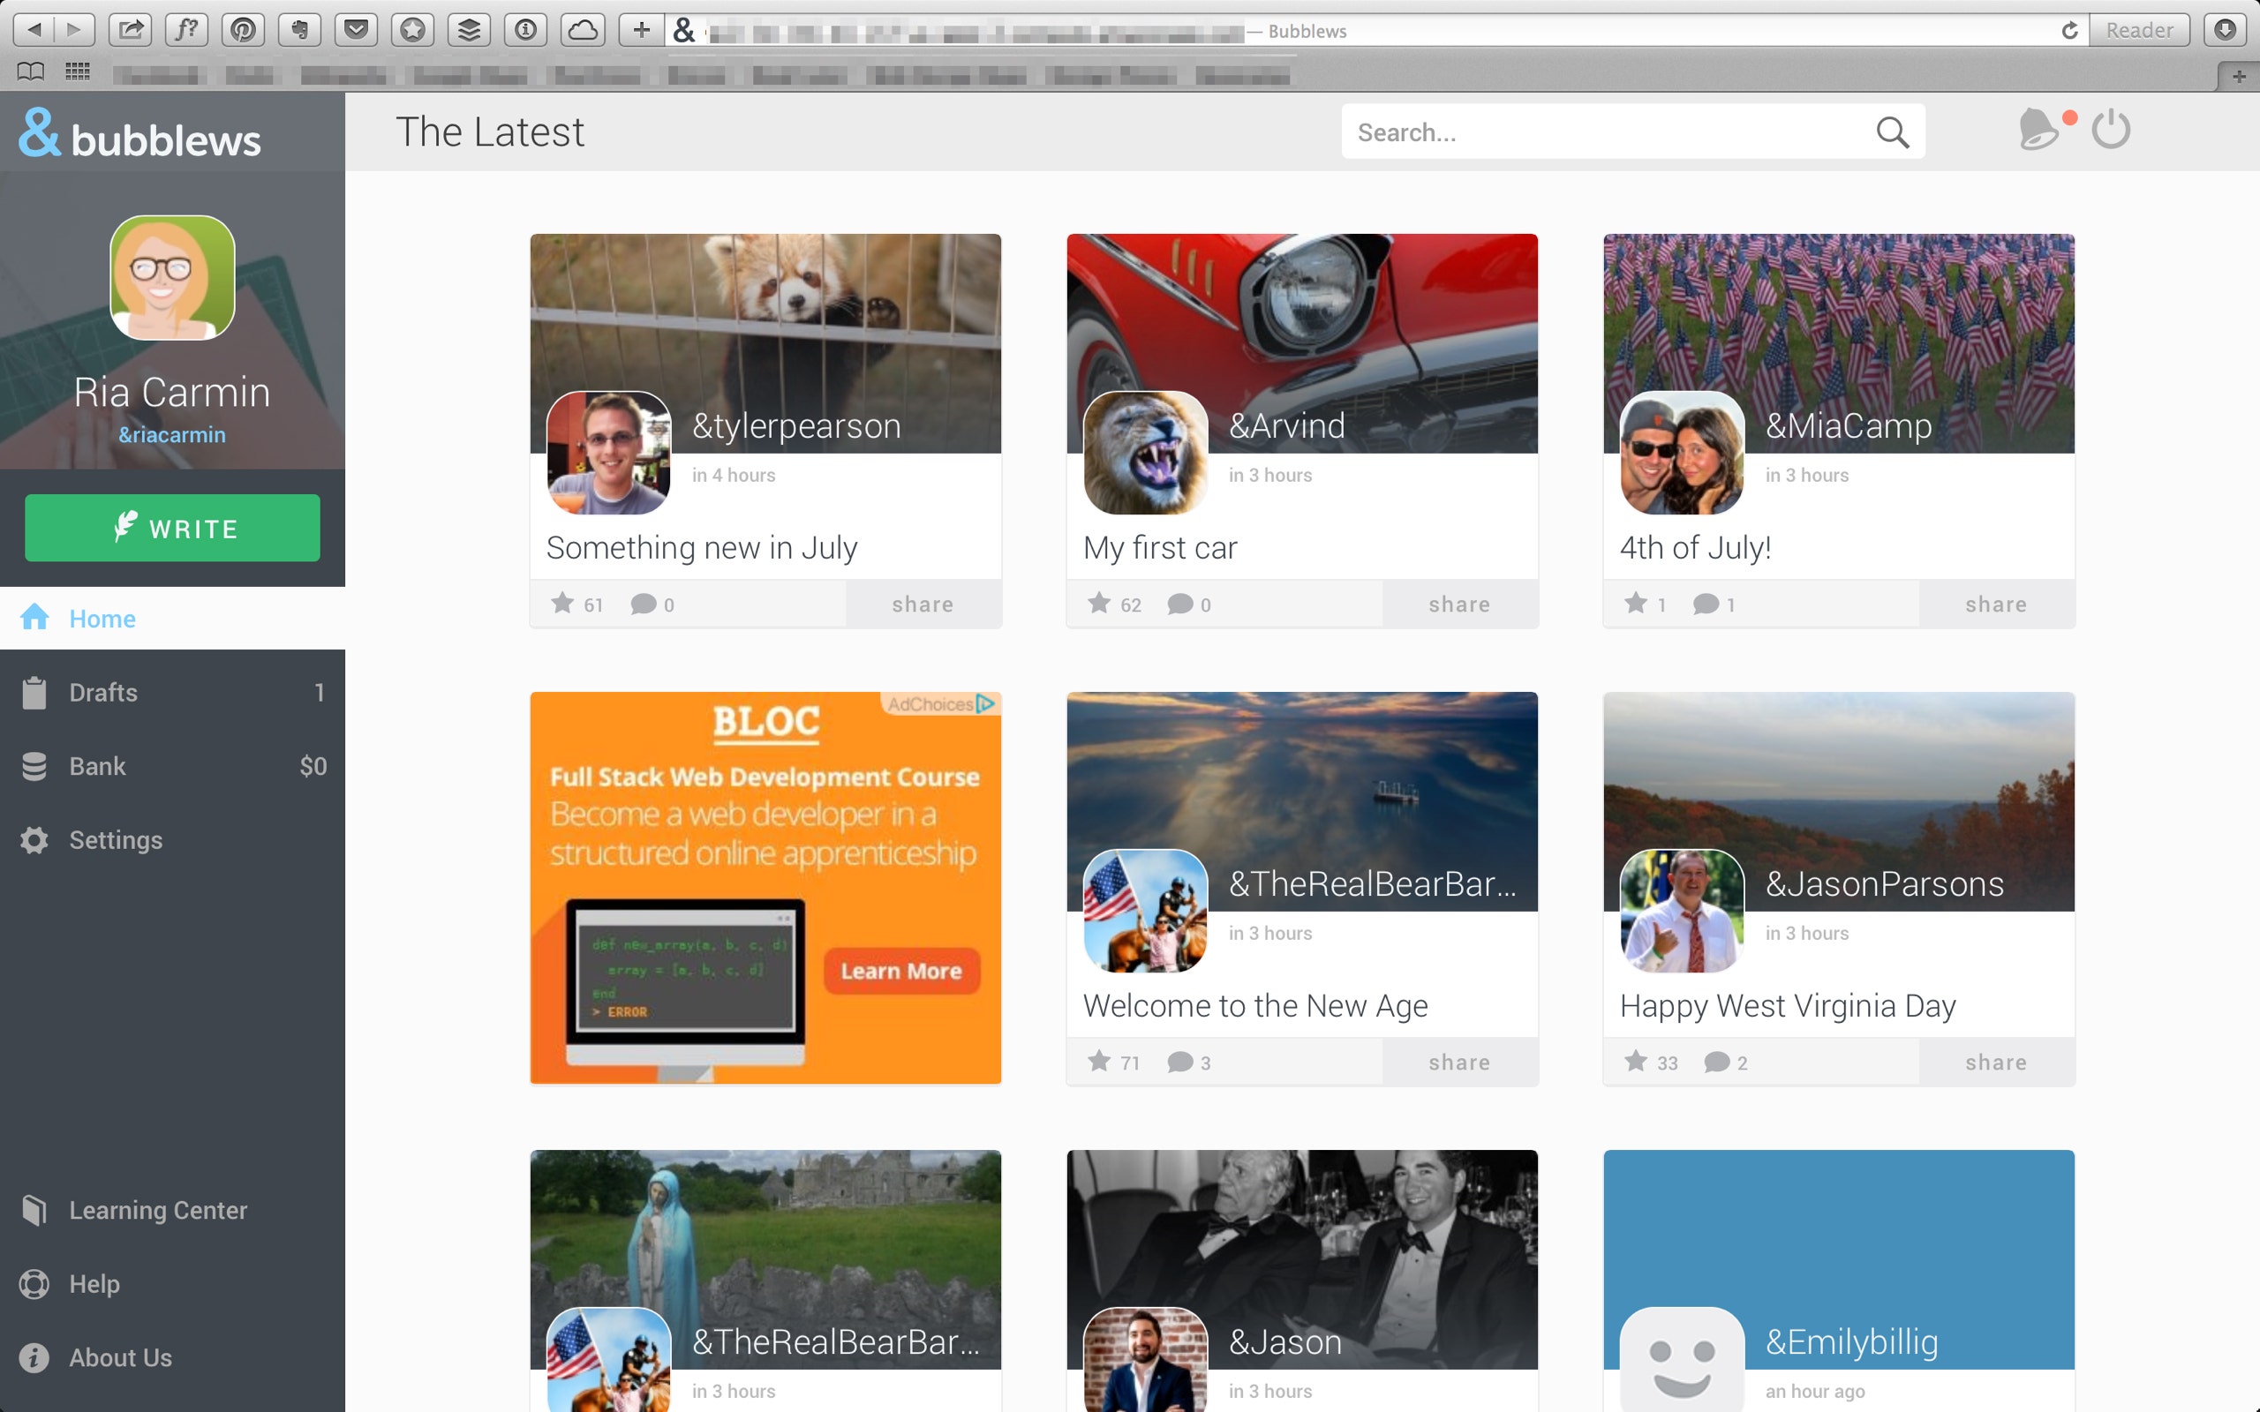The height and width of the screenshot is (1412, 2260).
Task: Open &Jason username link
Action: tap(1285, 1342)
